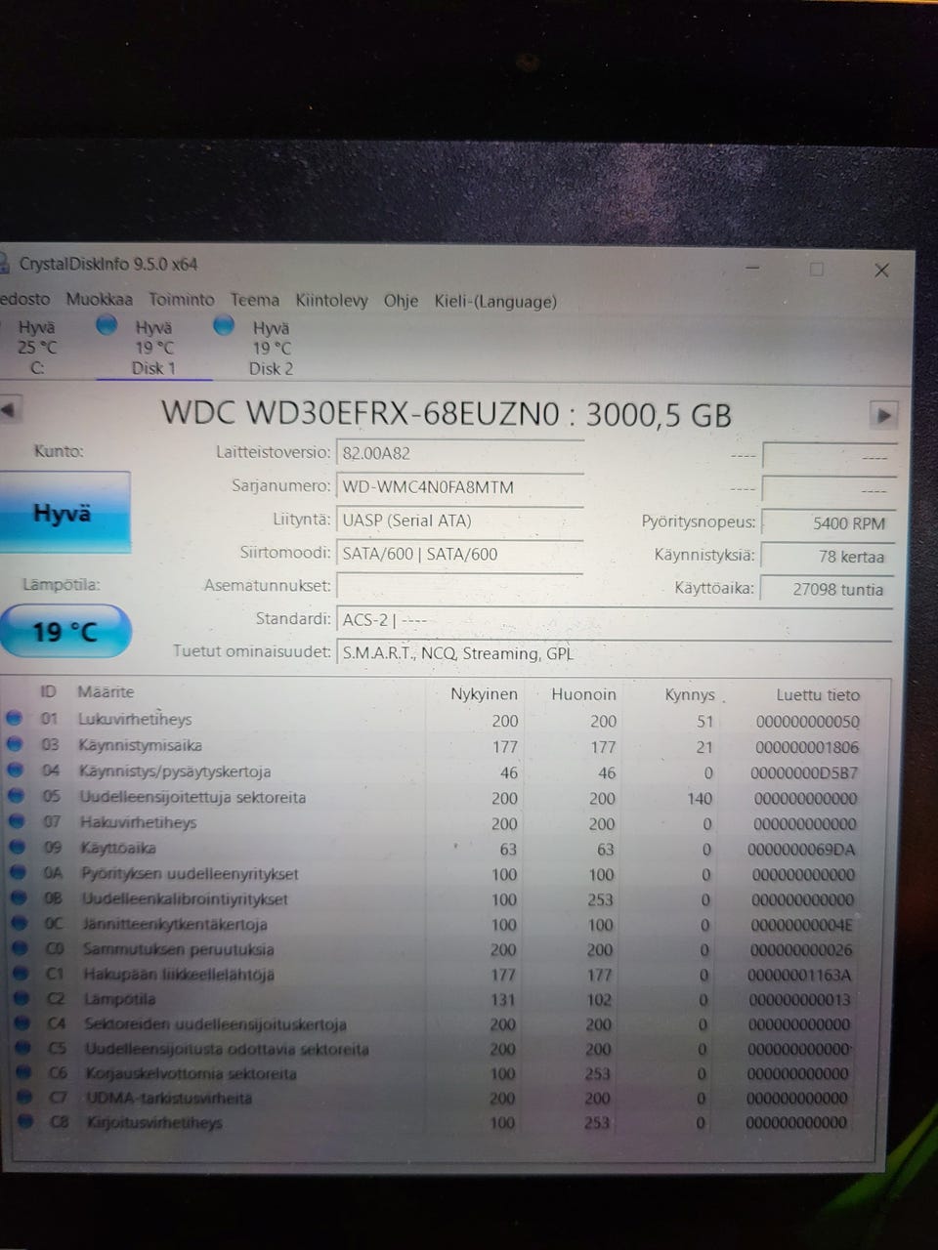Click status dot of Käynnistymisaika row

point(14,744)
